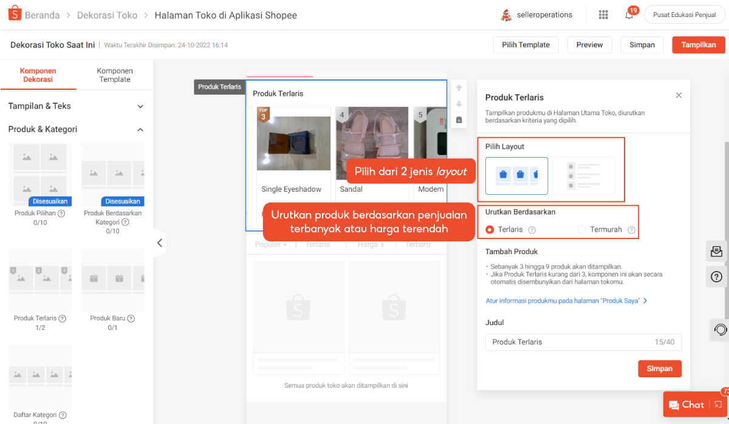Open the Atur informasi produkmu link
The image size is (729, 424).
[566, 301]
